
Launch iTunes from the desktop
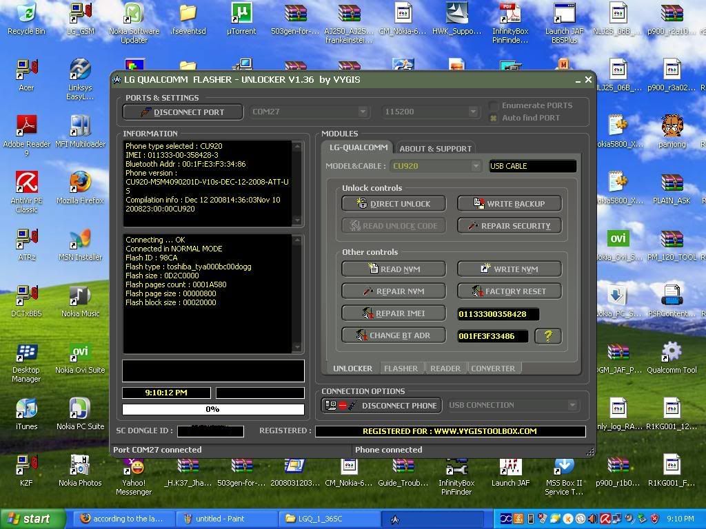(x=27, y=414)
